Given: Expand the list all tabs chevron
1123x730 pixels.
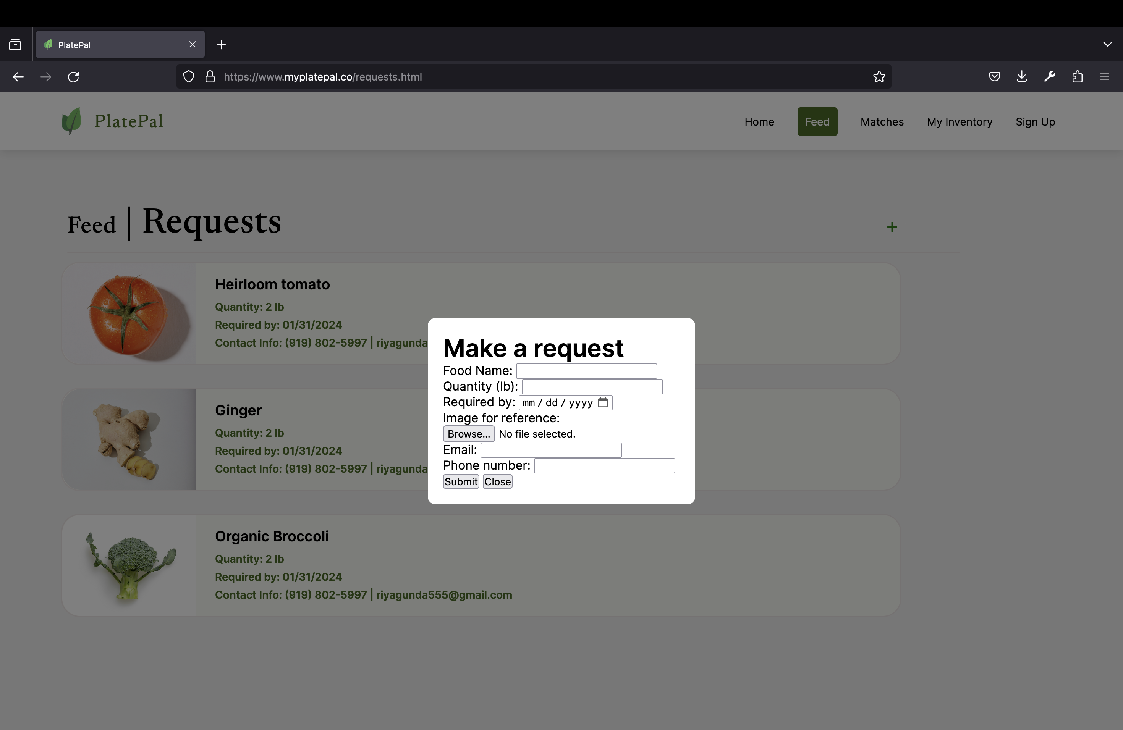Looking at the screenshot, I should pos(1107,44).
